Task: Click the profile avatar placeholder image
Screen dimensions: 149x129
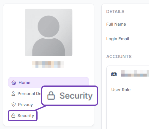Action: click(49, 32)
